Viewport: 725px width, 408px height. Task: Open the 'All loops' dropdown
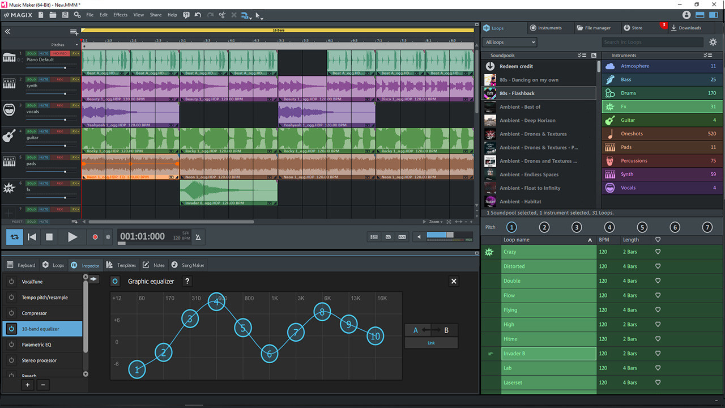pos(508,42)
